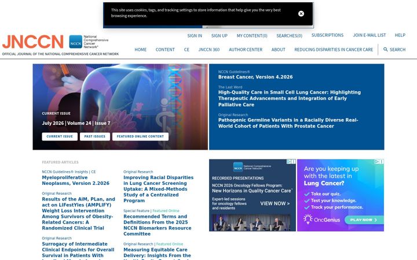
Task: Click the panel discussion photo in ad
Action: click(x=251, y=222)
